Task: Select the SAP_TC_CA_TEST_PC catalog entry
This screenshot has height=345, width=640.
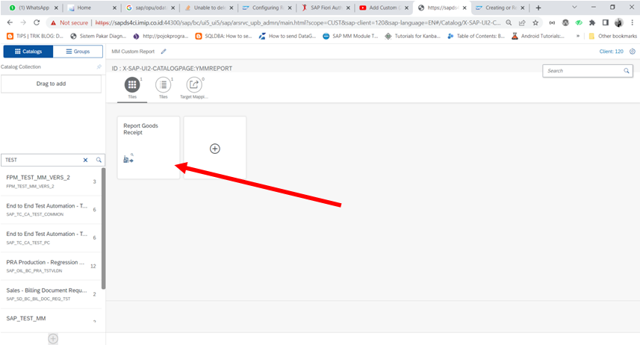Action: pos(51,238)
